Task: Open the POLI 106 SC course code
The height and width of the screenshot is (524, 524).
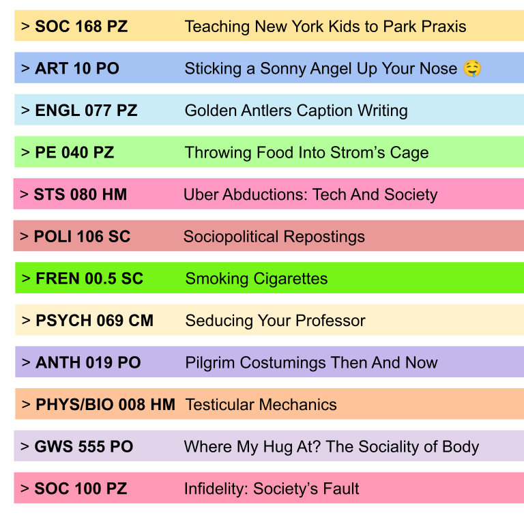Action: (x=82, y=237)
